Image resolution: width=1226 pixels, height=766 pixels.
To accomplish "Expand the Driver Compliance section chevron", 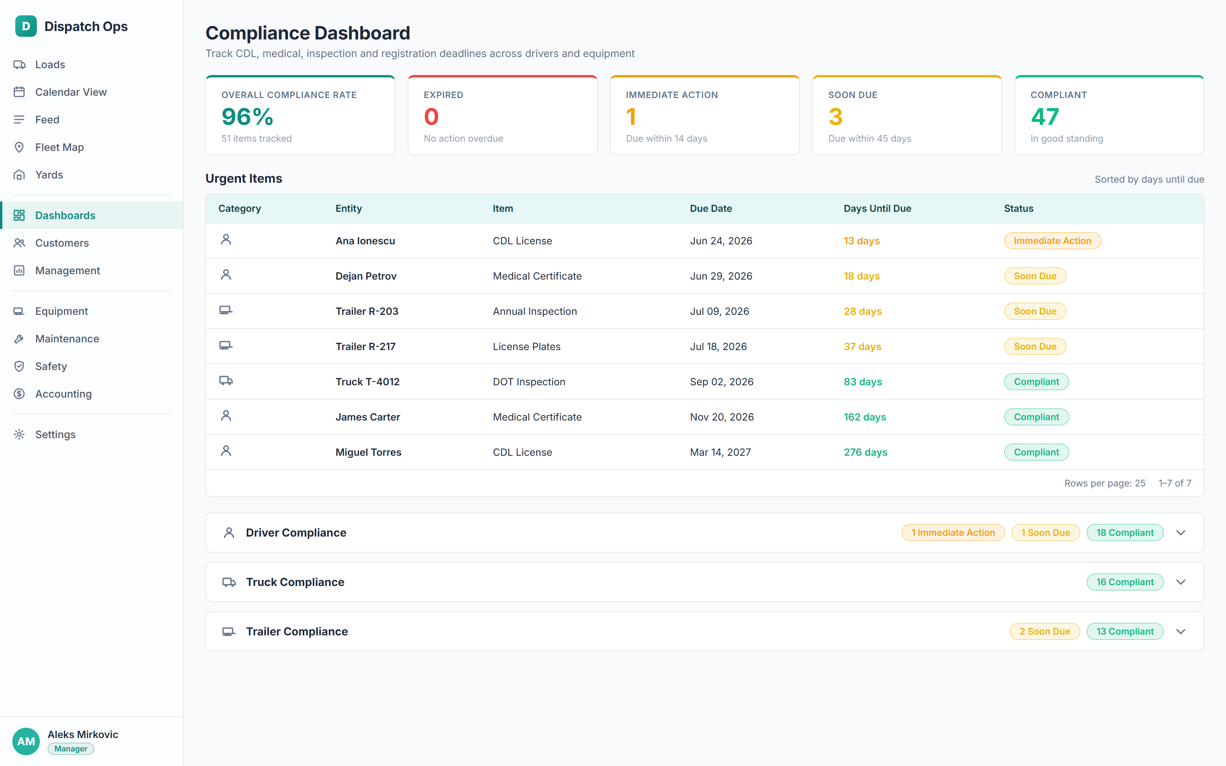I will 1181,533.
